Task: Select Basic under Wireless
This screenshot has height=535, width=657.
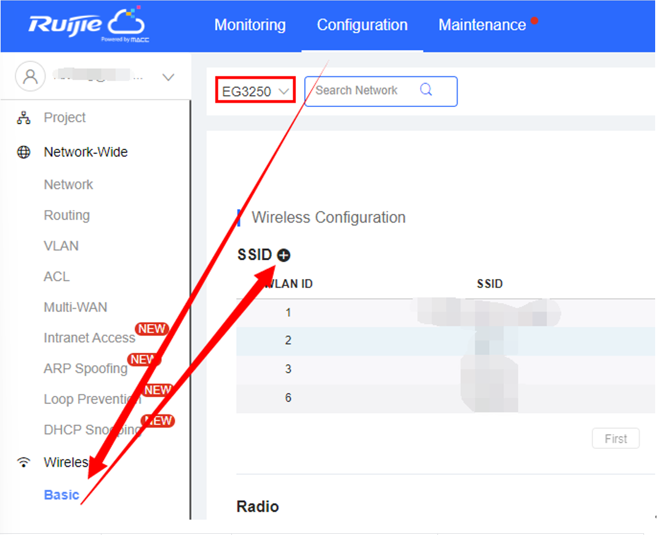Action: (62, 495)
